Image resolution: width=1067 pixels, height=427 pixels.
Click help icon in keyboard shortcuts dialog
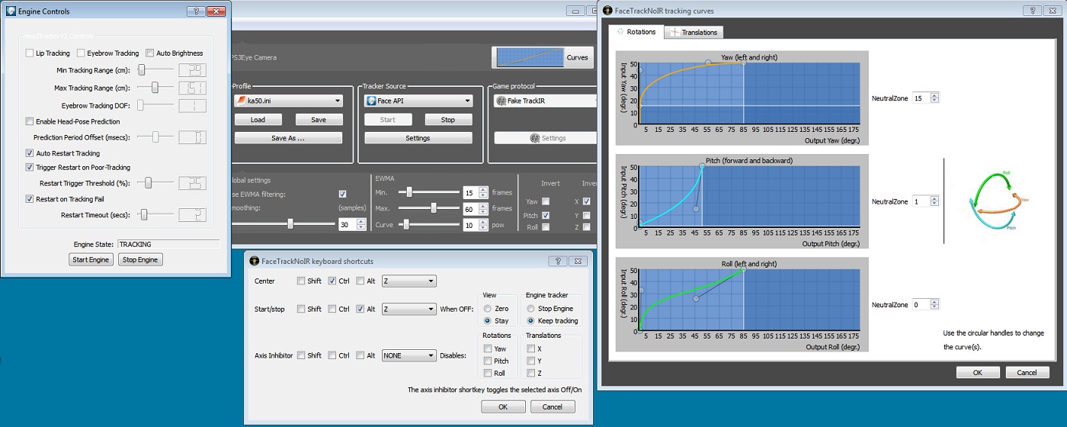pos(557,261)
